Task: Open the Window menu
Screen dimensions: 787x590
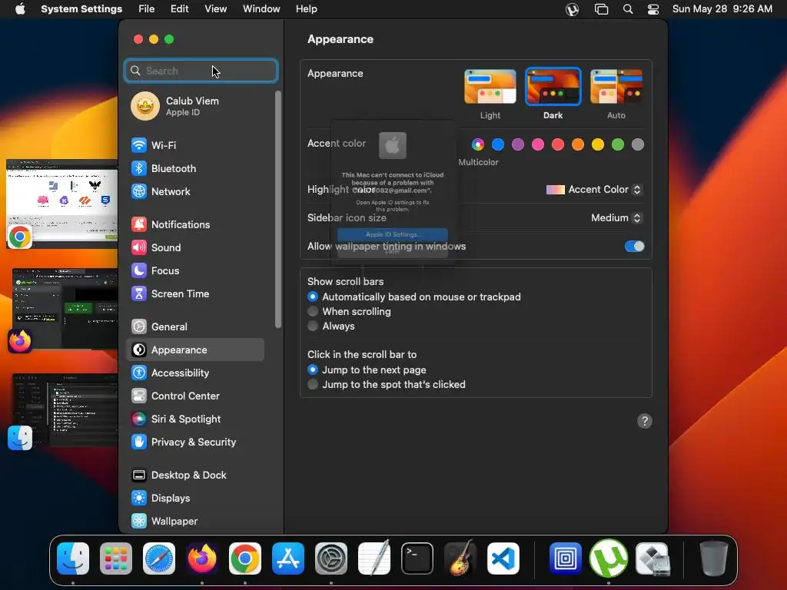Action: tap(261, 9)
